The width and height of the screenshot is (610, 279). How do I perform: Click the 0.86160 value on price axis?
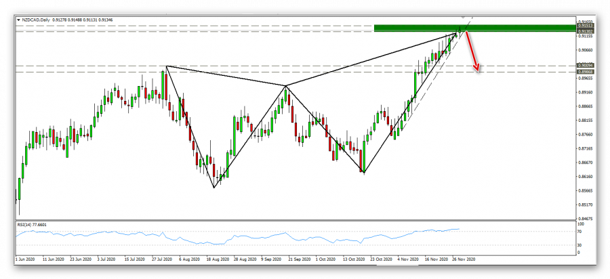pos(585,177)
